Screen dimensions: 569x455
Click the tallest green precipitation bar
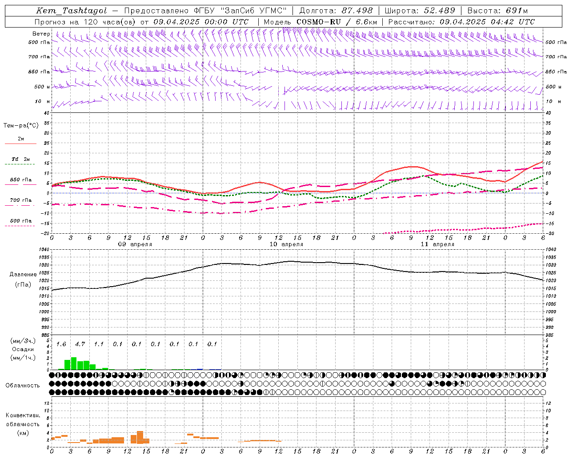pos(74,363)
